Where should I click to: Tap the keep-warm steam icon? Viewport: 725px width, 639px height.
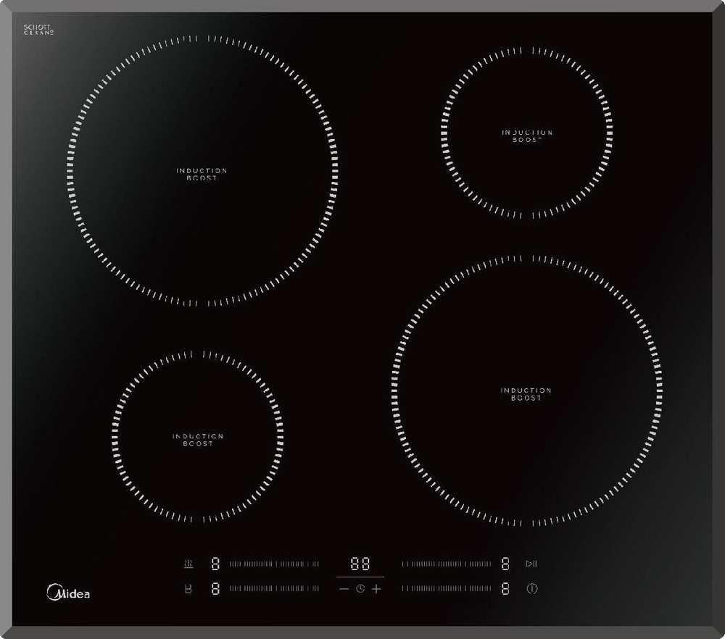point(188,564)
